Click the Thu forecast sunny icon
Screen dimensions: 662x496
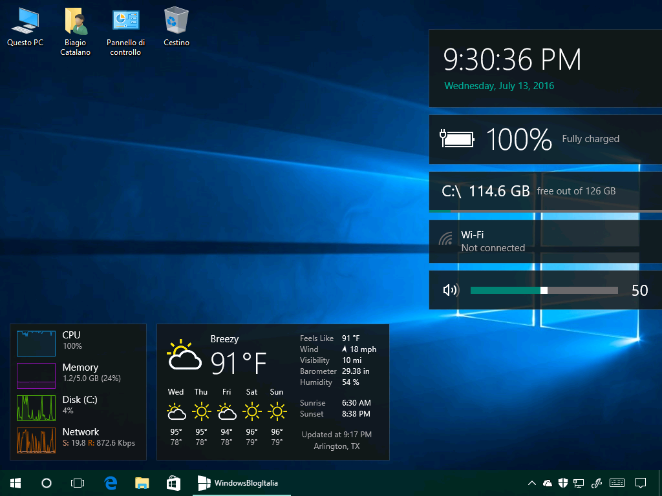coord(202,411)
